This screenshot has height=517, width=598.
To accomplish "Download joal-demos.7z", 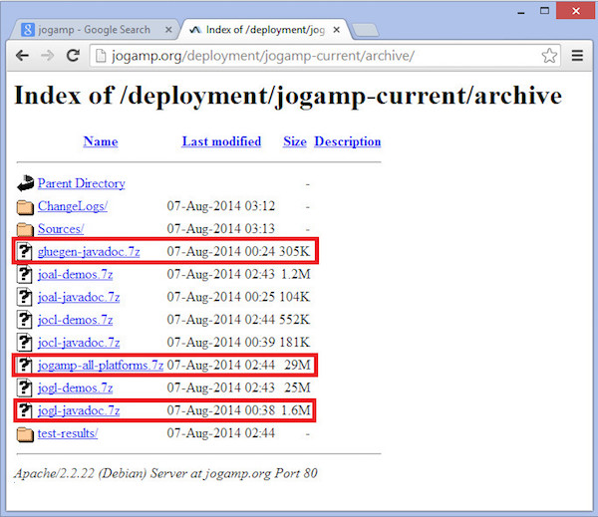I will coord(75,274).
